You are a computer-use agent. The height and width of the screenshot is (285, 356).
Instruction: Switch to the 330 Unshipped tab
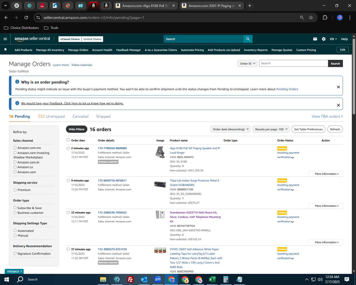coord(51,116)
